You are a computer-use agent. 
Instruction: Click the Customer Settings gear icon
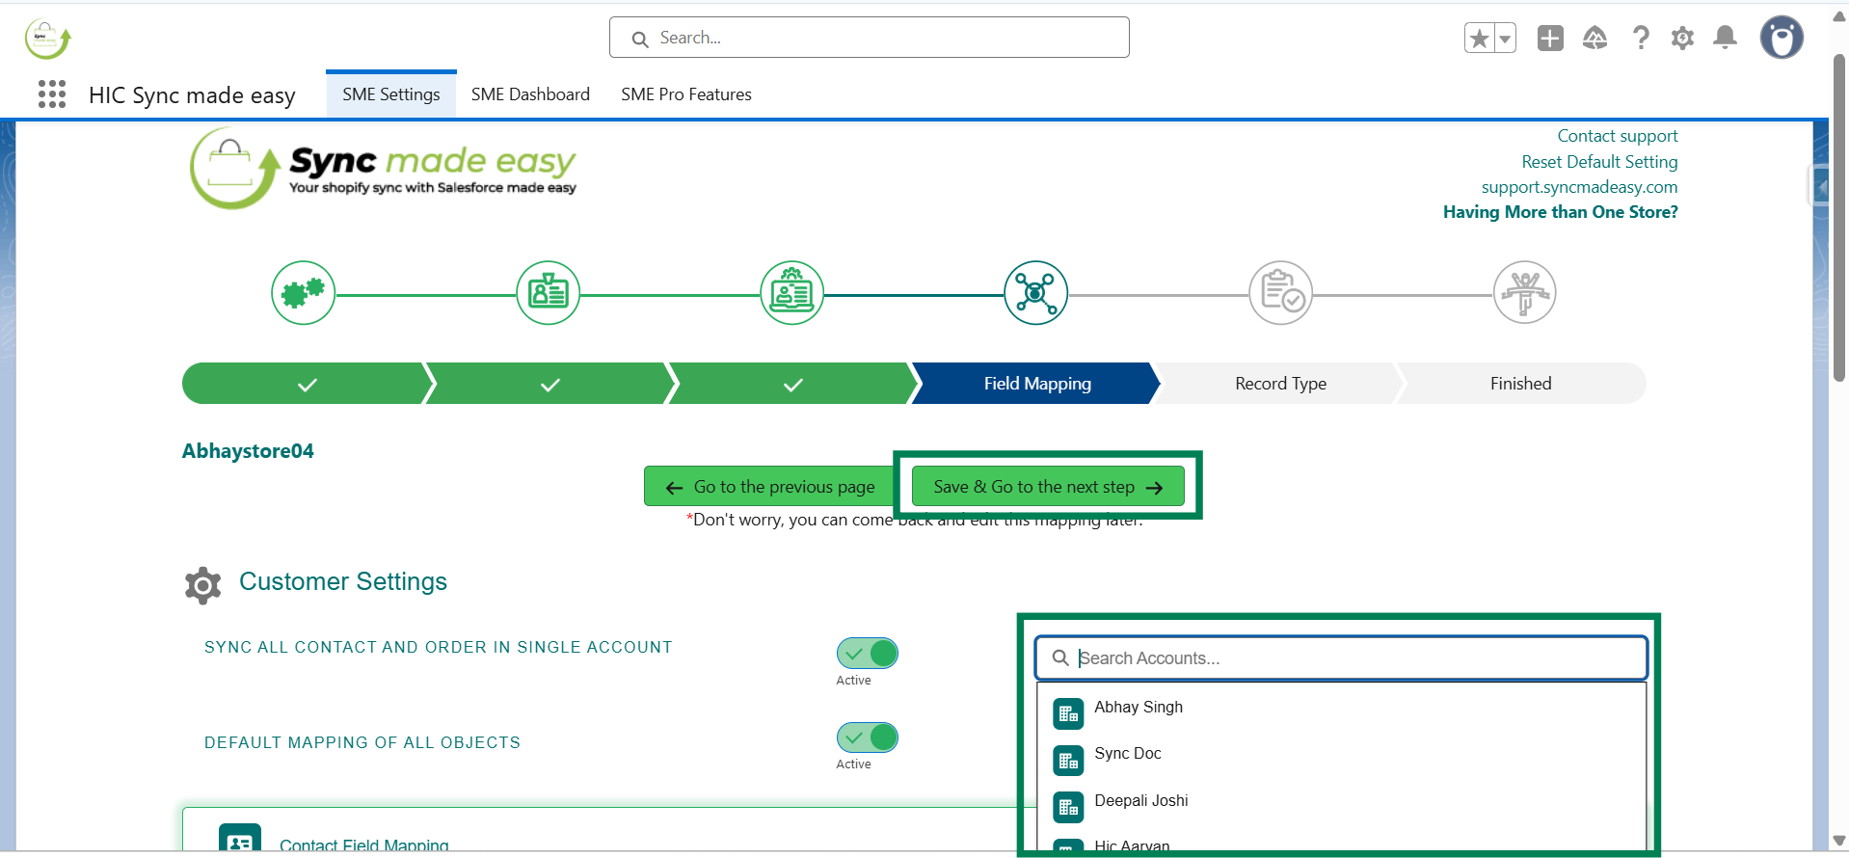click(202, 585)
